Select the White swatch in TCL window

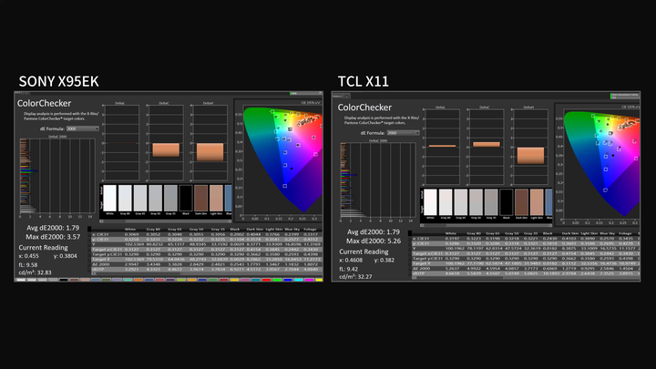tap(430, 202)
